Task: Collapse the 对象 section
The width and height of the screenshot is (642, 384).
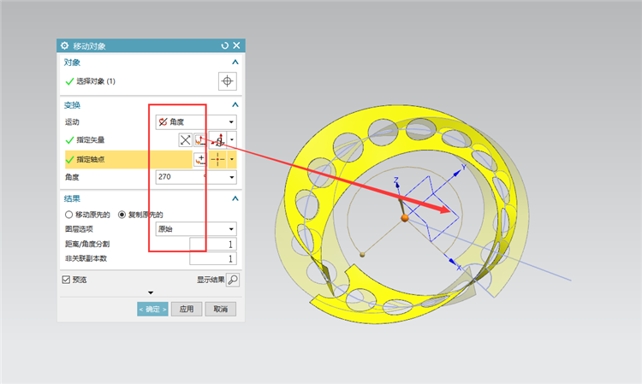Action: 235,62
